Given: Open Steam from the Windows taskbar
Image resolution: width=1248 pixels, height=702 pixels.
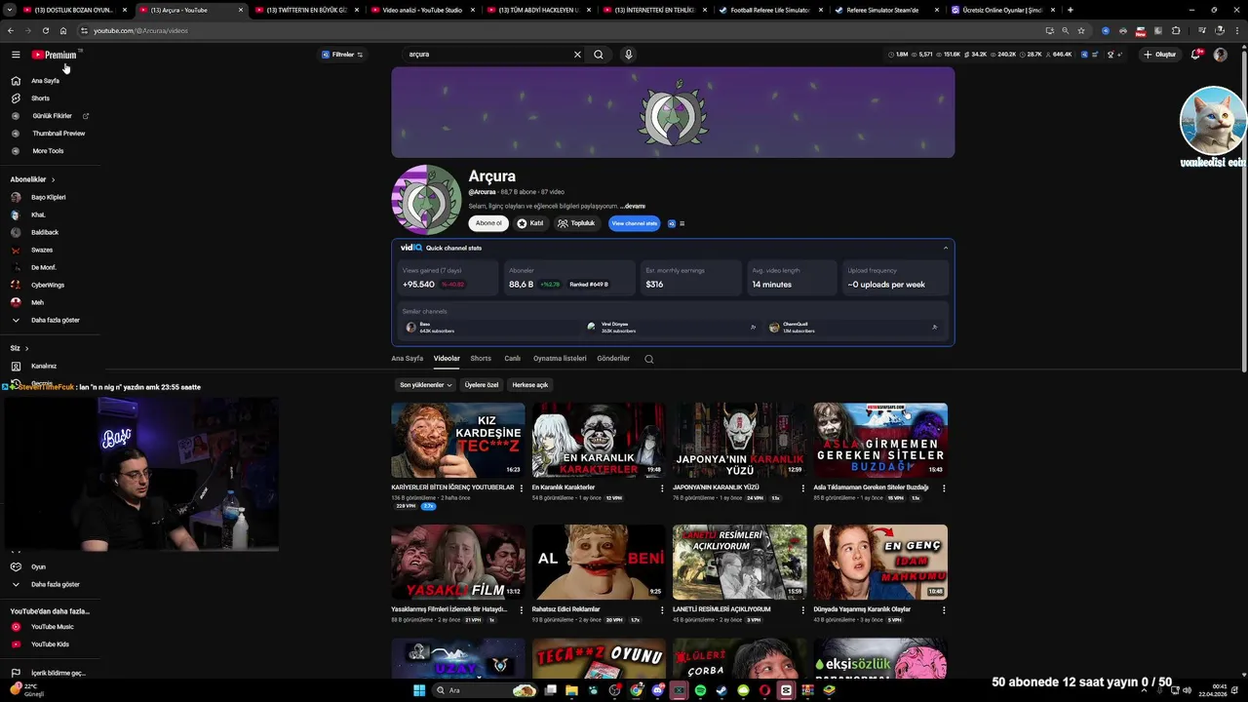Looking at the screenshot, I should coord(721,690).
